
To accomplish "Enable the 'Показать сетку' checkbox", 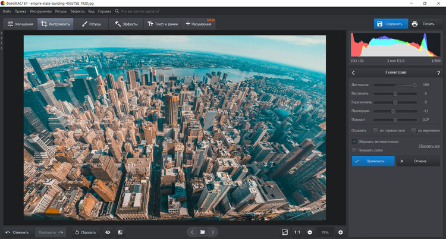I will pyautogui.click(x=354, y=150).
